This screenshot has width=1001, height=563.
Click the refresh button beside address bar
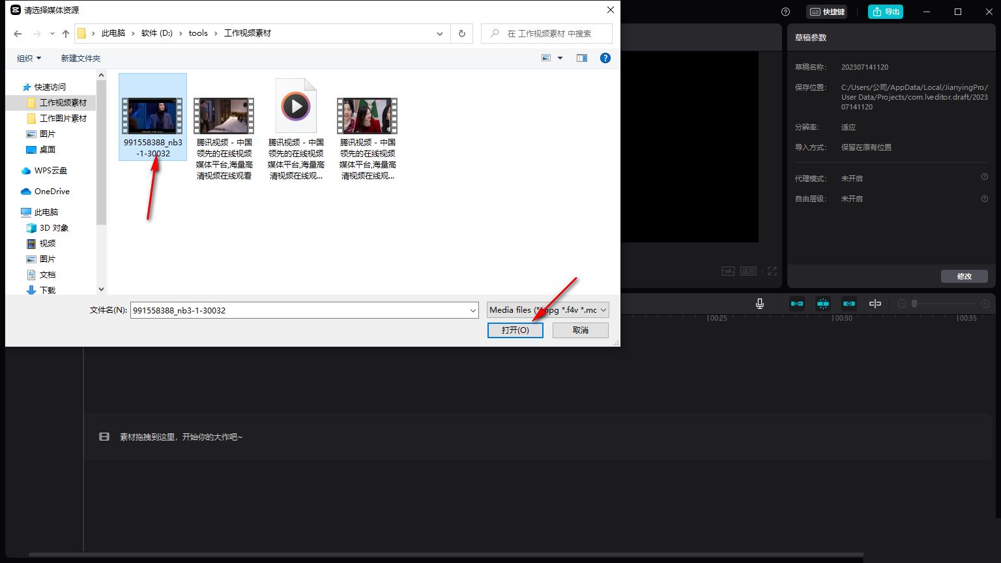point(462,33)
